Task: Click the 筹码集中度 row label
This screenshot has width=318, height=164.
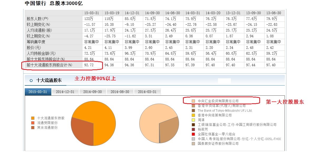Action: tap(36, 42)
